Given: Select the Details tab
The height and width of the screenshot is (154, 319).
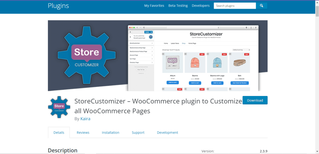Looking at the screenshot, I should pyautogui.click(x=59, y=133).
